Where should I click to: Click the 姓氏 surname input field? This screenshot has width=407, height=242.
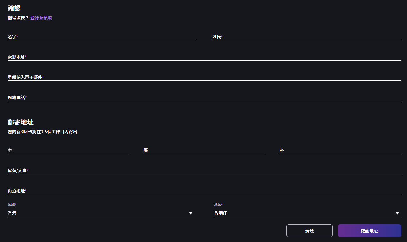point(306,37)
